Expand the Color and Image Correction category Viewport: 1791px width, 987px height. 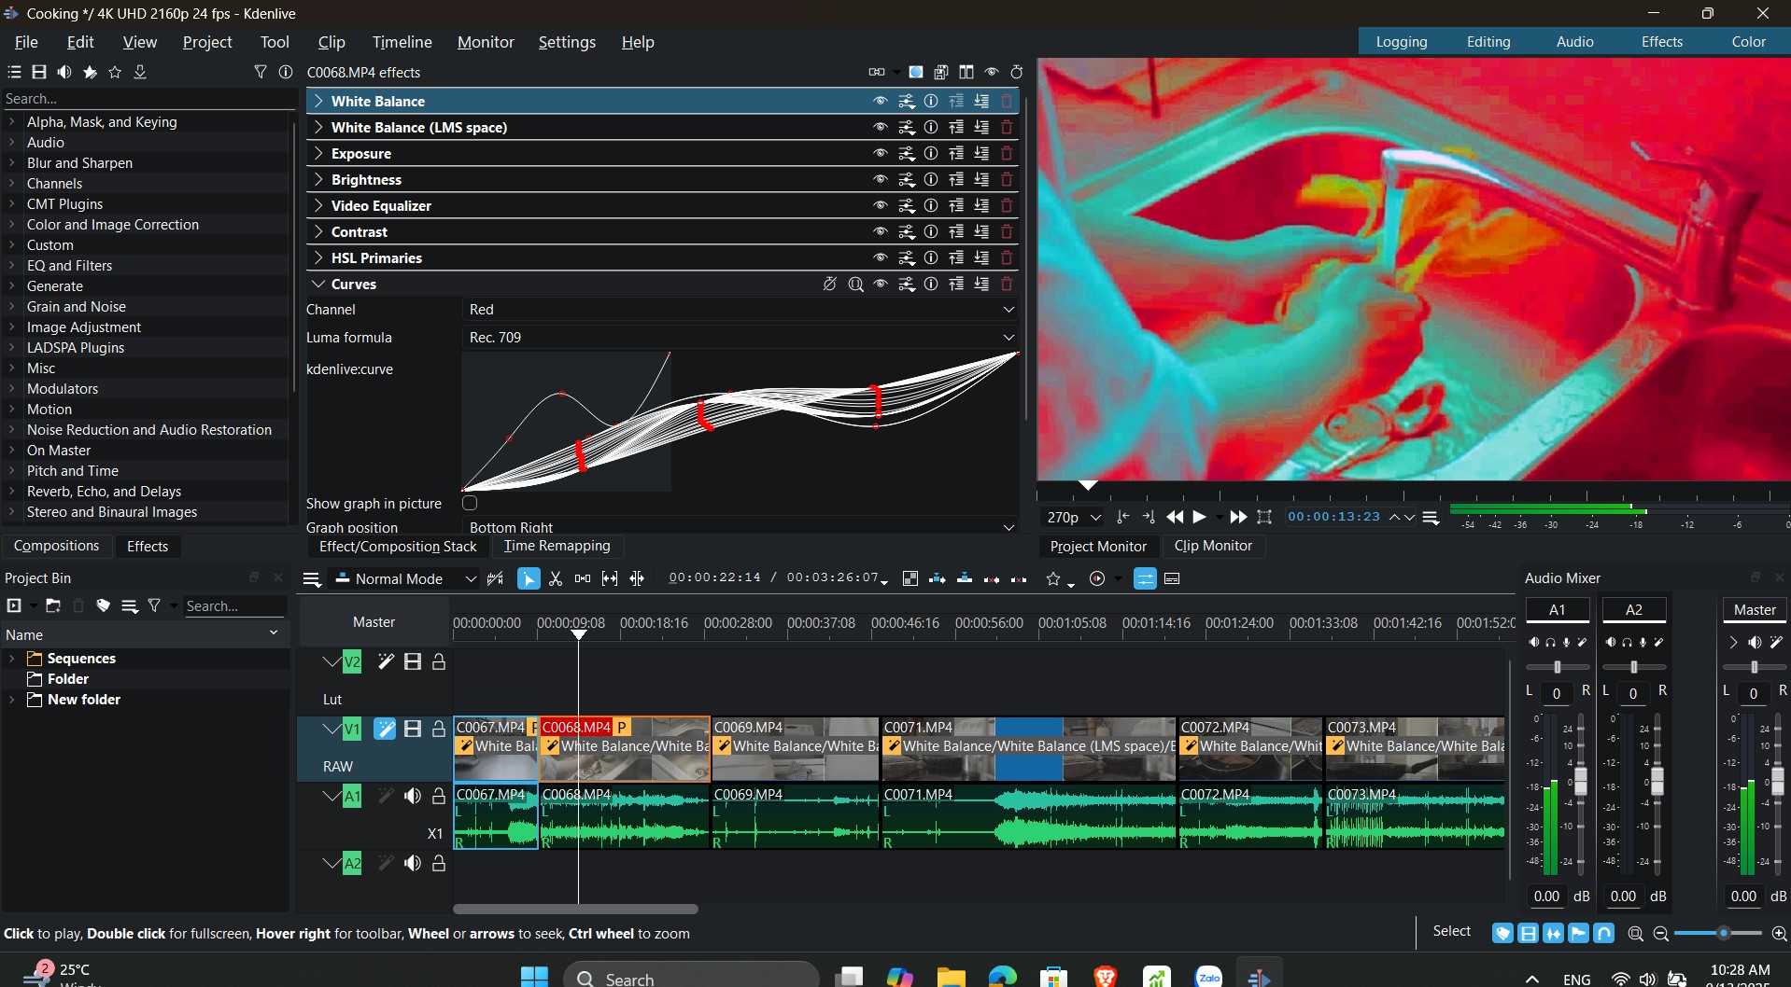12,225
